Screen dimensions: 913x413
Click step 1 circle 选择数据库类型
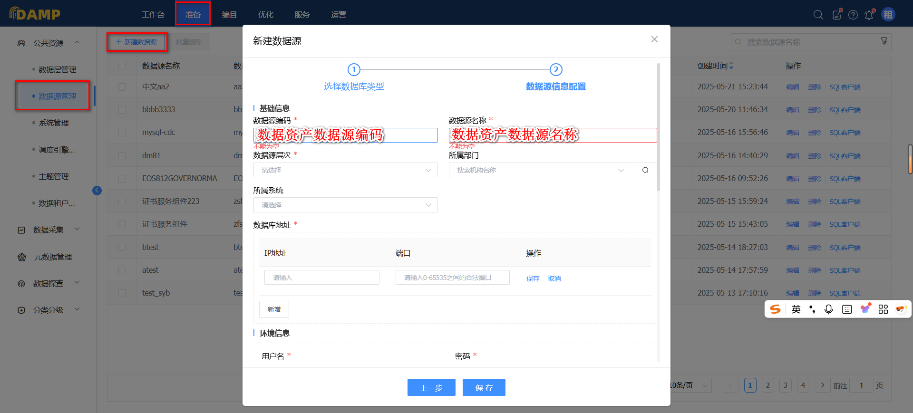(354, 70)
